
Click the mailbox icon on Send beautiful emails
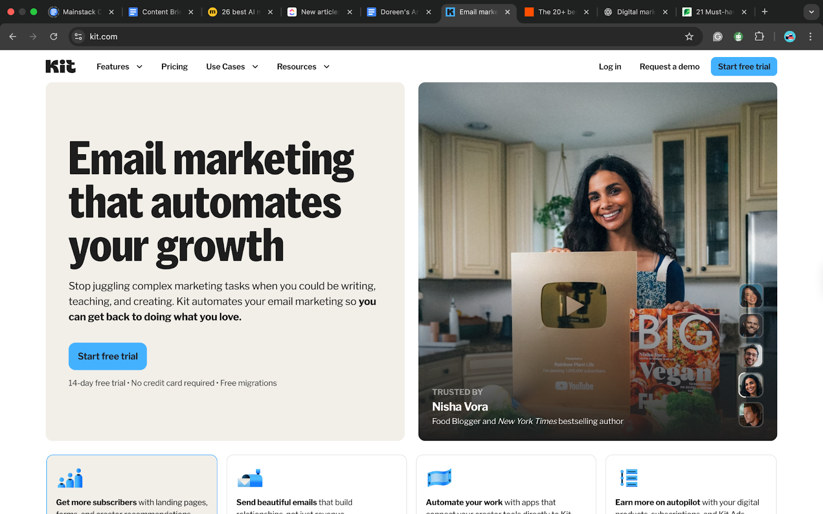(250, 478)
